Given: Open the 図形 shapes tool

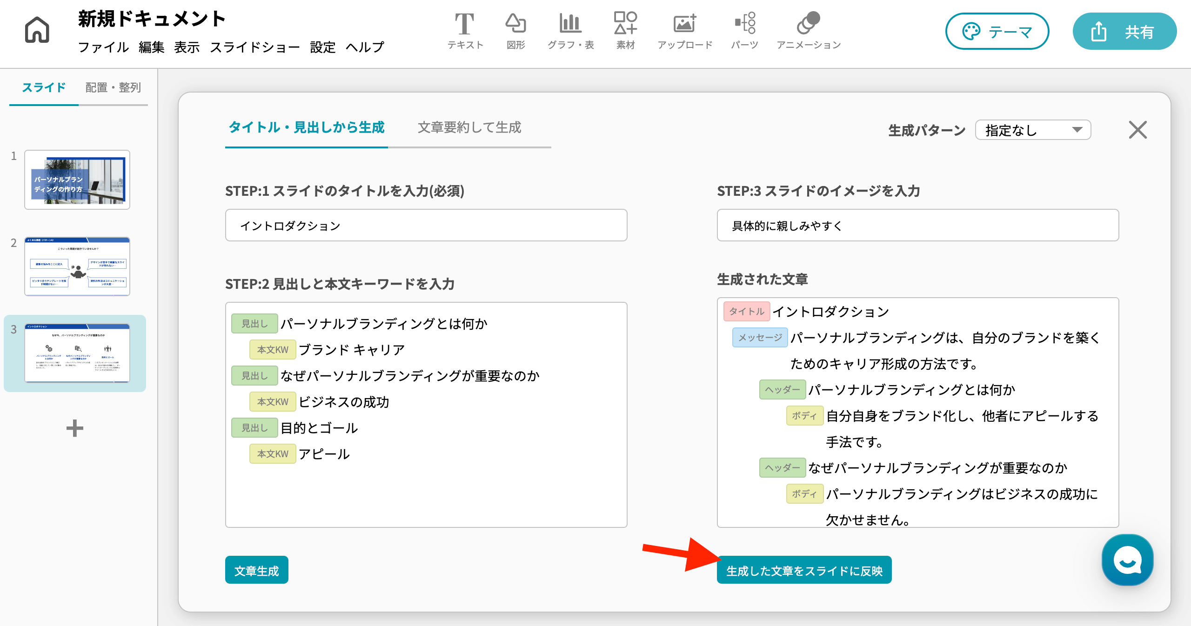Looking at the screenshot, I should [x=515, y=31].
